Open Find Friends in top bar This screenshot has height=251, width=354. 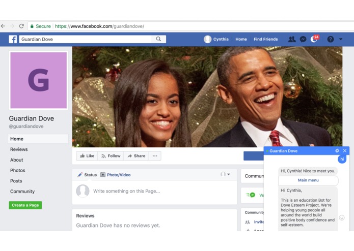pyautogui.click(x=265, y=39)
